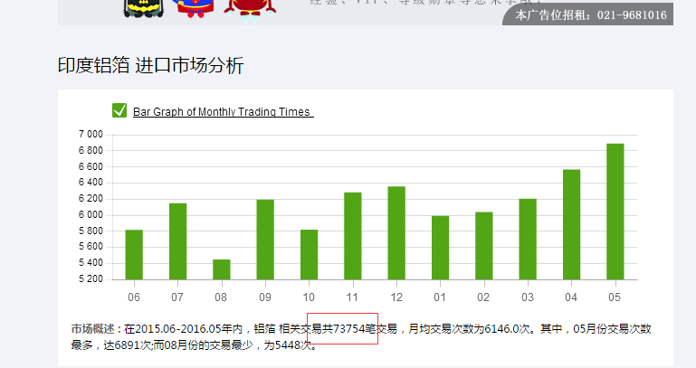
Task: Select the 06 month bar in the chart
Action: tap(134, 254)
